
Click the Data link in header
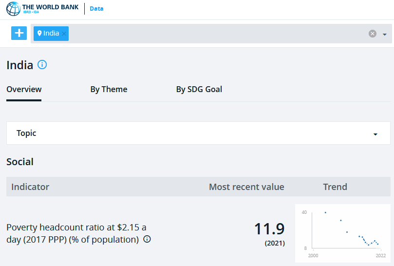[x=96, y=9]
